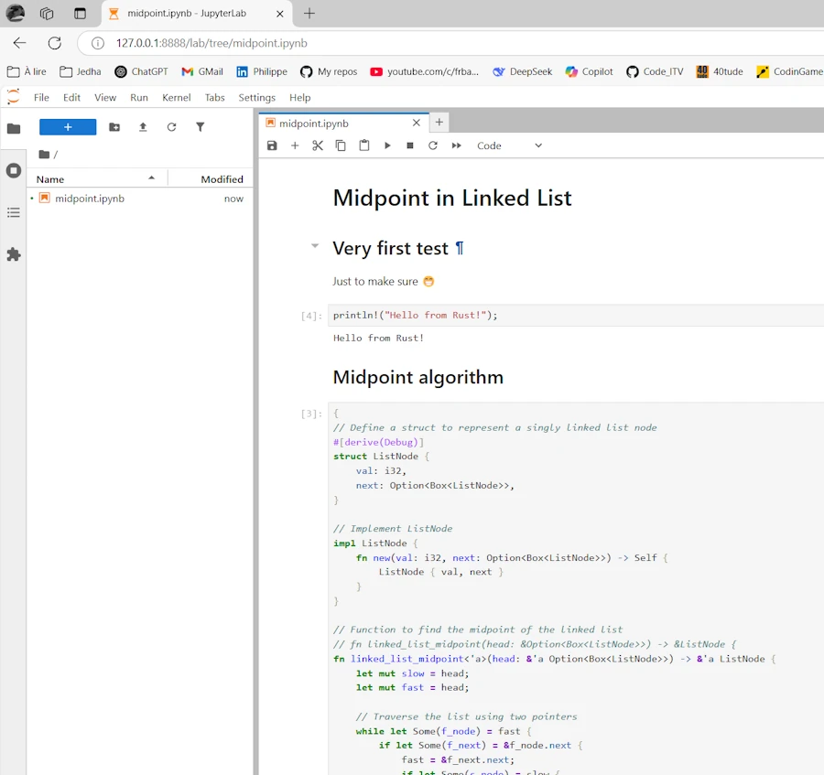
Task: Open the Table of Contents panel
Action: 14,212
